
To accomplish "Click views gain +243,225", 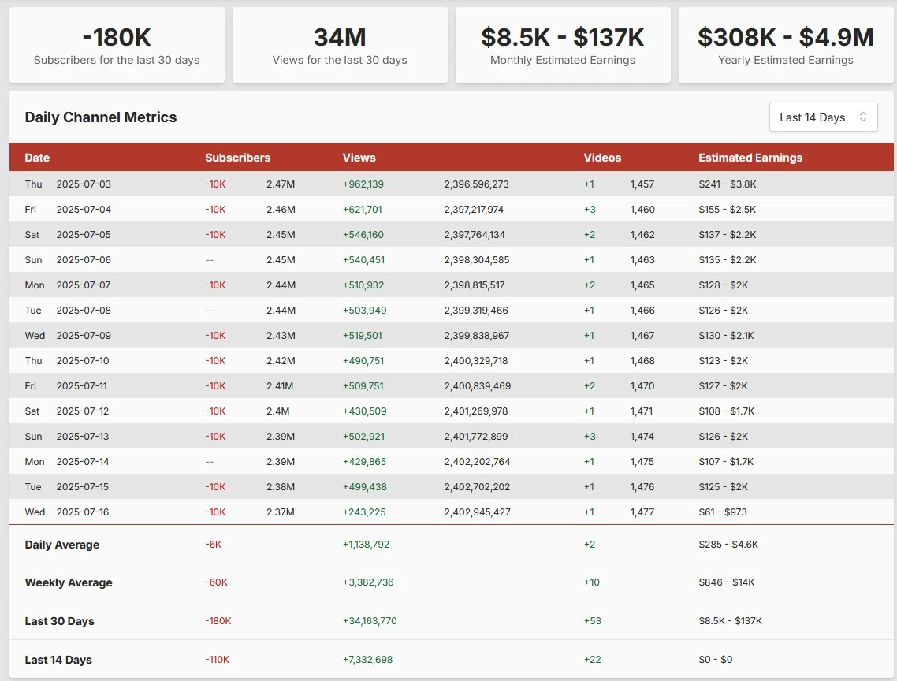I will click(364, 512).
